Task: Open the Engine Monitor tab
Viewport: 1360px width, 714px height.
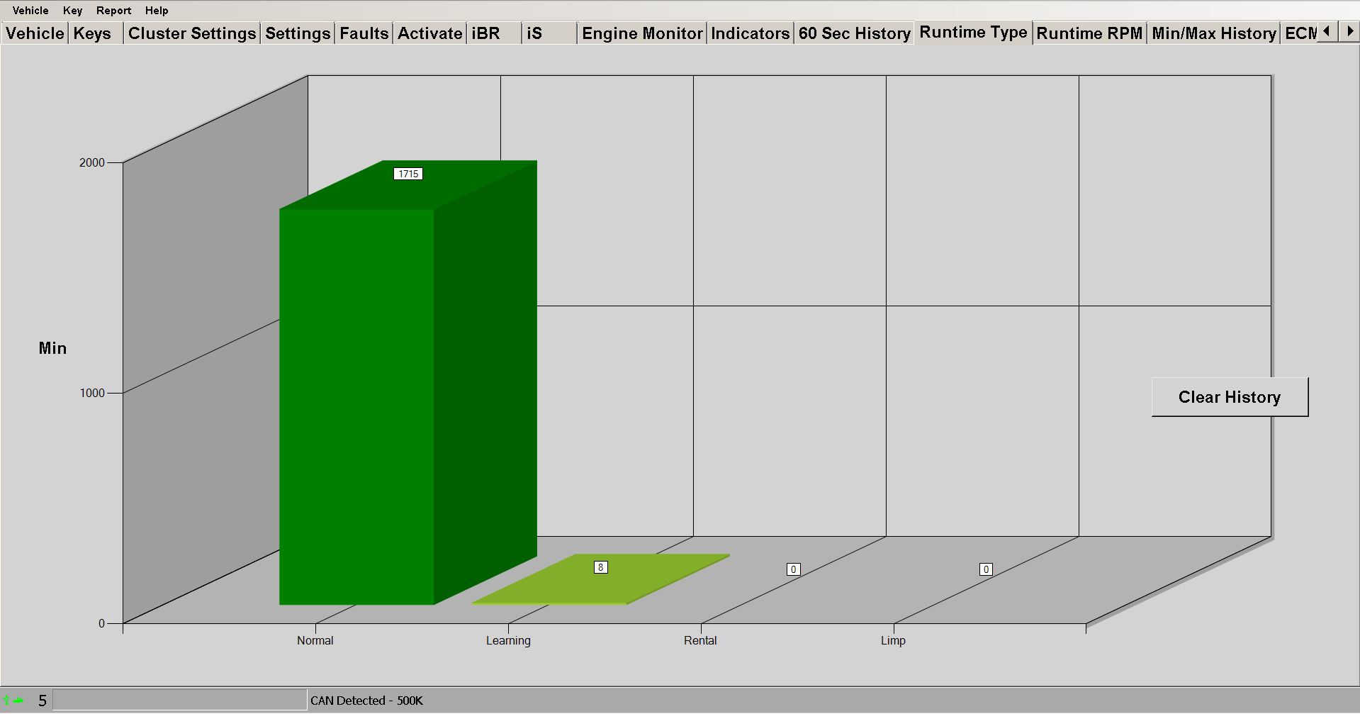Action: (642, 33)
